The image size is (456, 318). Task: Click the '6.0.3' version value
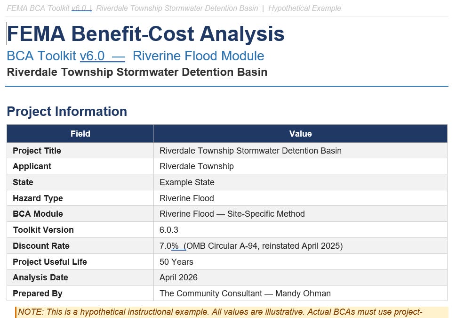pos(168,230)
